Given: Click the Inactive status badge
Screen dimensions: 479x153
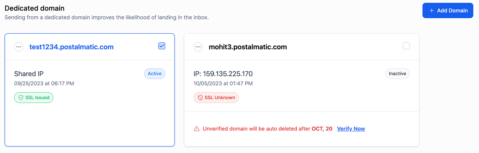Looking at the screenshot, I should (397, 74).
